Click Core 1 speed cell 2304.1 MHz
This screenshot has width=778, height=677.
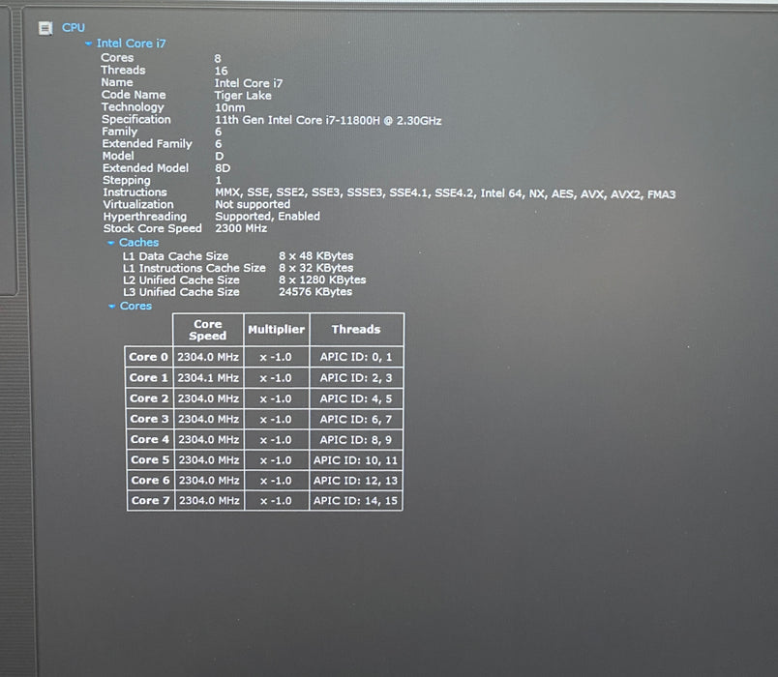tap(208, 378)
